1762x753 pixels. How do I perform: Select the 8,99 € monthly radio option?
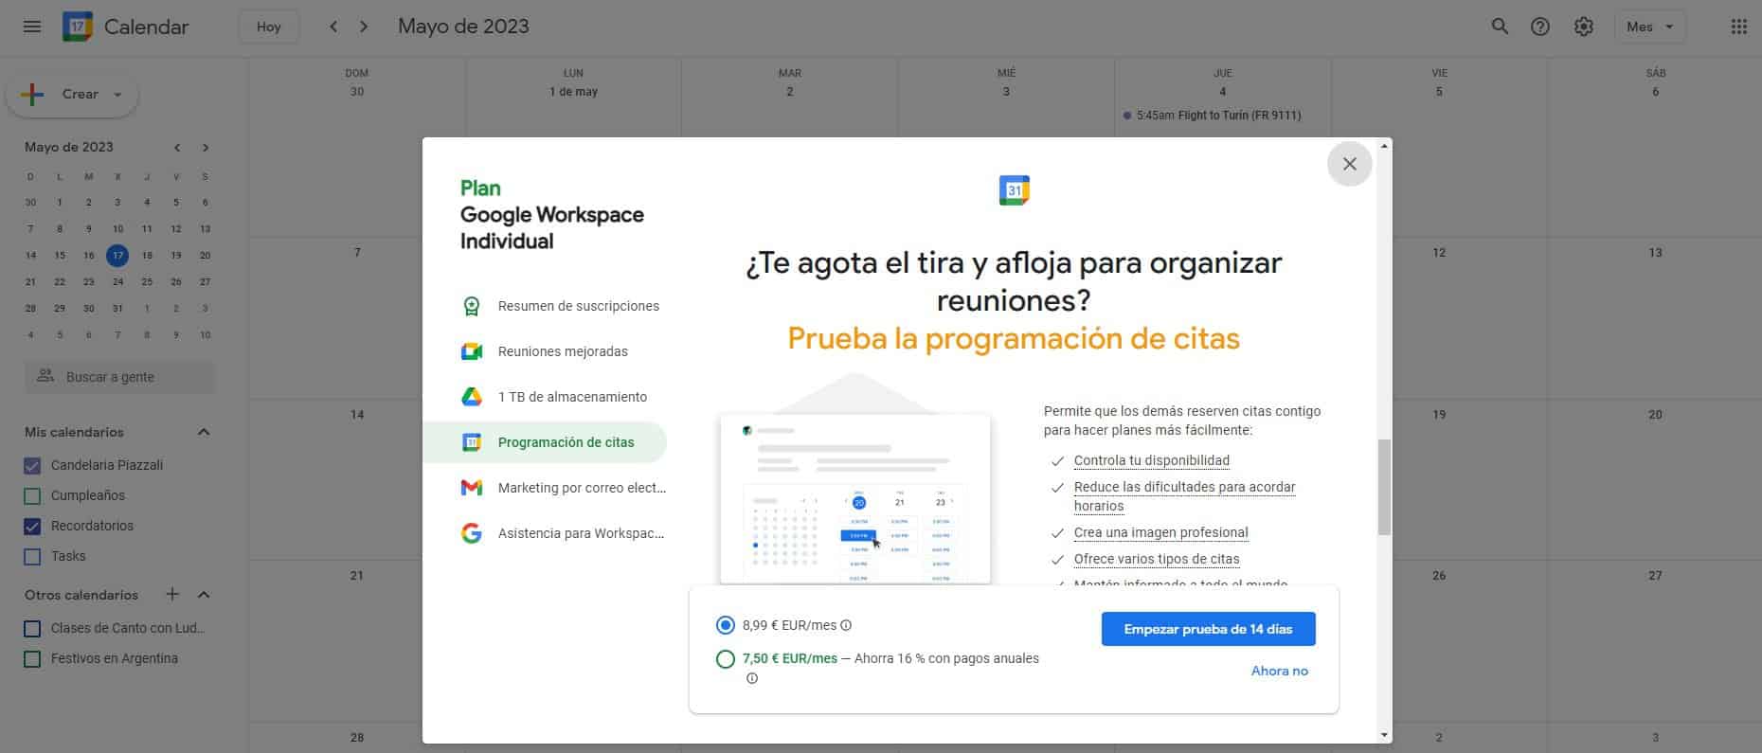point(726,625)
